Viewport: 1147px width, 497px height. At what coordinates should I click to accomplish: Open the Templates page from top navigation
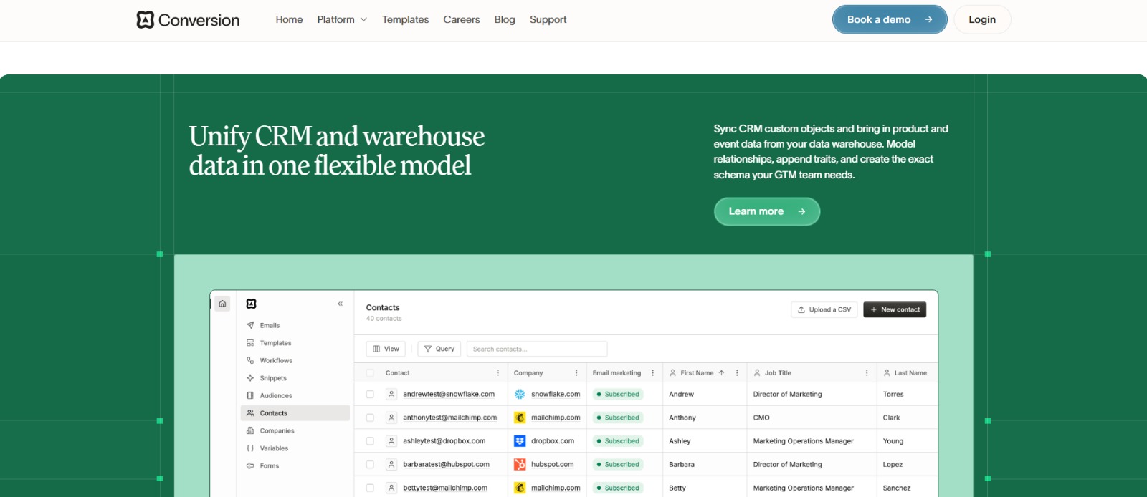click(x=405, y=20)
